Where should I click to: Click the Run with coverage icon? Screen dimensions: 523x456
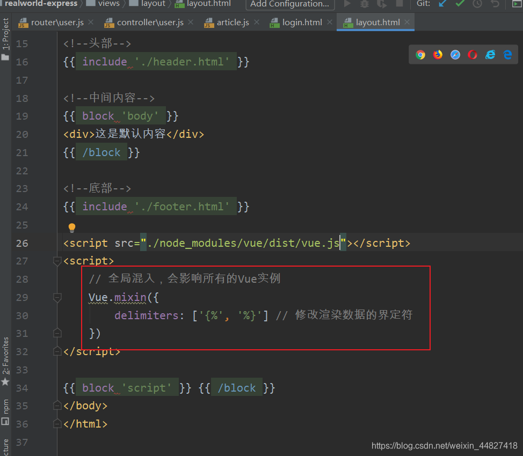point(381,4)
